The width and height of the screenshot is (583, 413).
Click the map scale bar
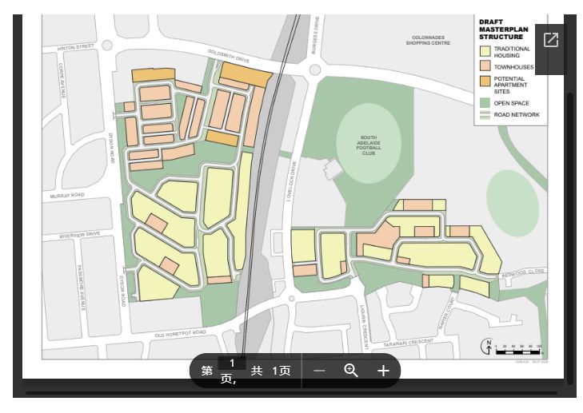coord(519,349)
